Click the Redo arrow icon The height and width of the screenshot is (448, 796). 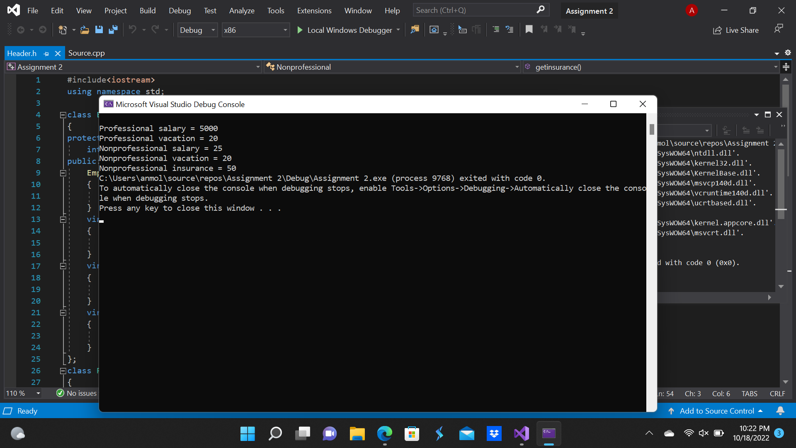coord(155,30)
